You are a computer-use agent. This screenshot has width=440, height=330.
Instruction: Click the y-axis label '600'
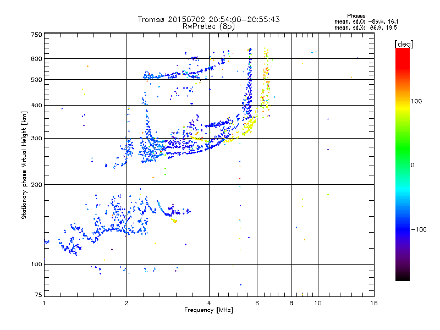pyautogui.click(x=36, y=59)
